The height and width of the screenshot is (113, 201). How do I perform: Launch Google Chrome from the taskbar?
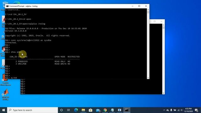105,110
